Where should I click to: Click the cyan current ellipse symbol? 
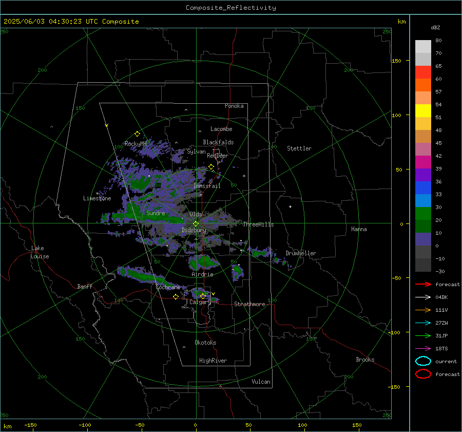[423, 361]
